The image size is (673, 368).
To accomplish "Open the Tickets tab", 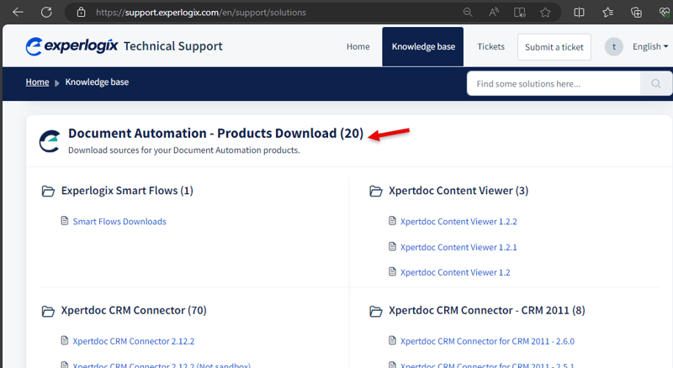I will (490, 47).
